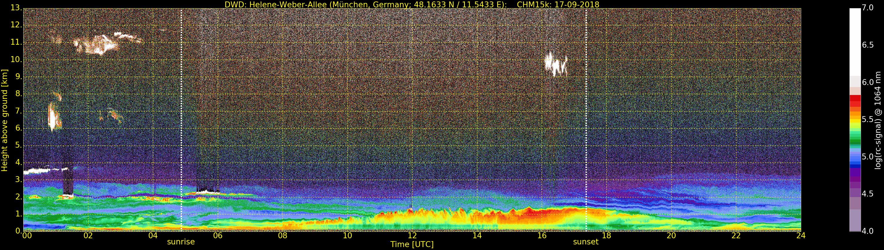This screenshot has width=884, height=250.
Task: Click the 12 tick label on the time axis
Action: (x=412, y=236)
